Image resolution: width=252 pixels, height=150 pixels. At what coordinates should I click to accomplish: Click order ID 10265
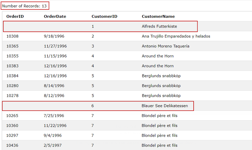click(x=13, y=116)
